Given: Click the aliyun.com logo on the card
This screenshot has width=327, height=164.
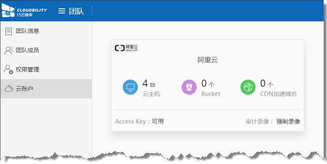Looking at the screenshot, I should tap(126, 48).
